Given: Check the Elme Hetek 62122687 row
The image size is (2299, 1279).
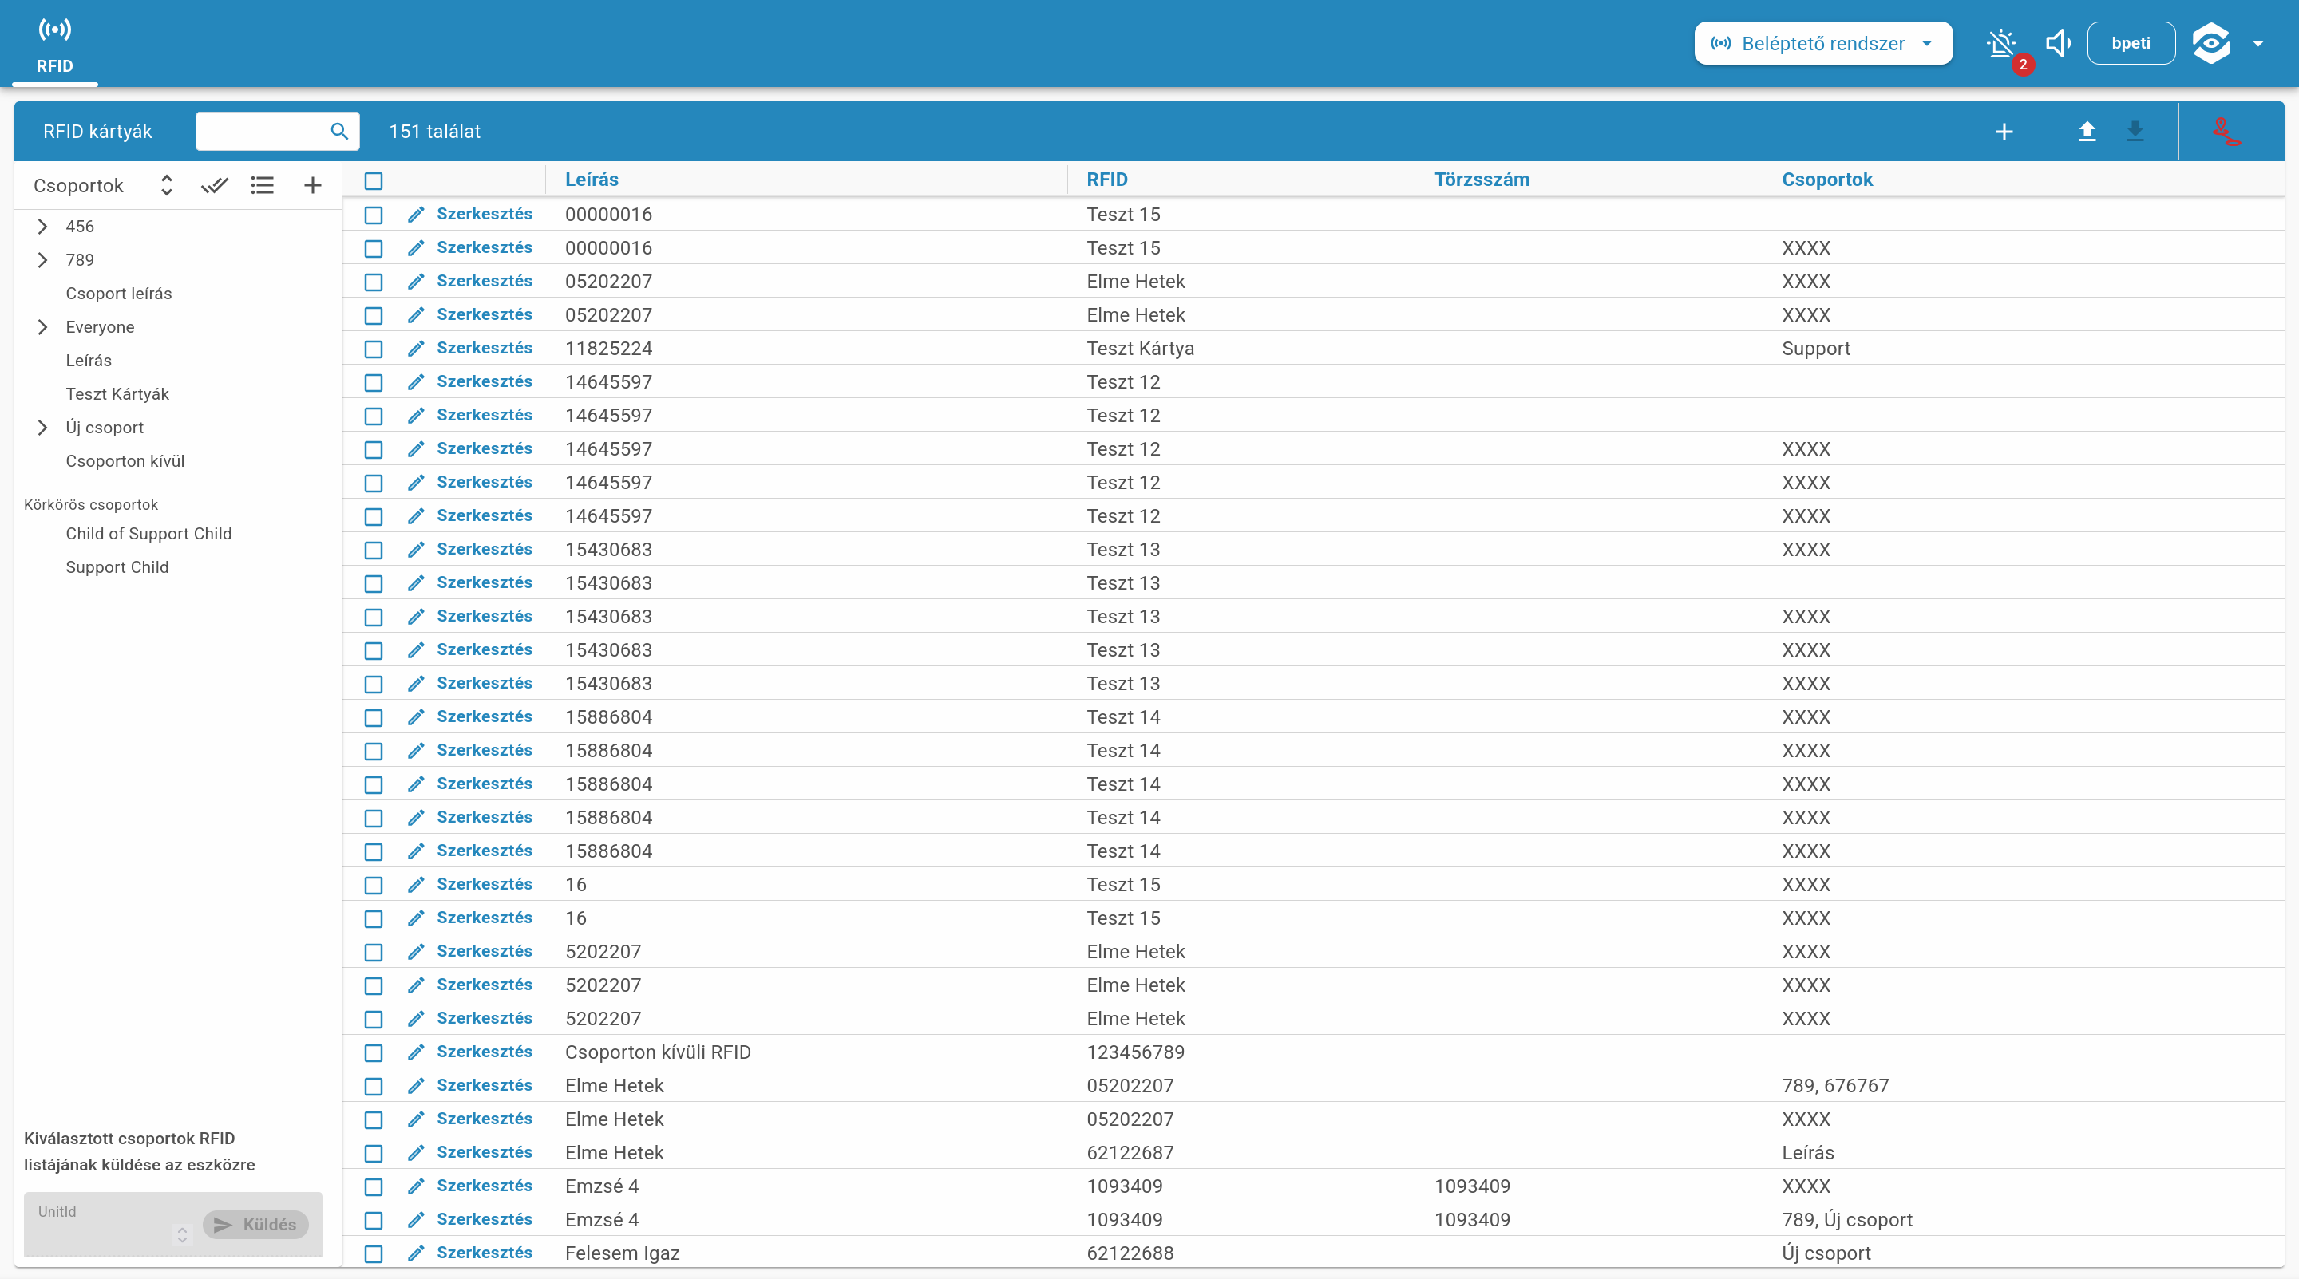Looking at the screenshot, I should pos(373,1153).
